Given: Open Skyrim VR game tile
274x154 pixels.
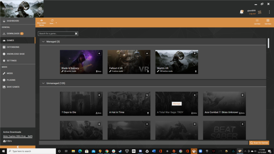Looking at the screenshot, I should tap(177, 62).
